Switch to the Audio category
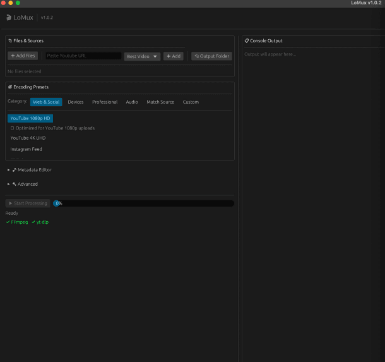385x362 pixels. point(132,102)
